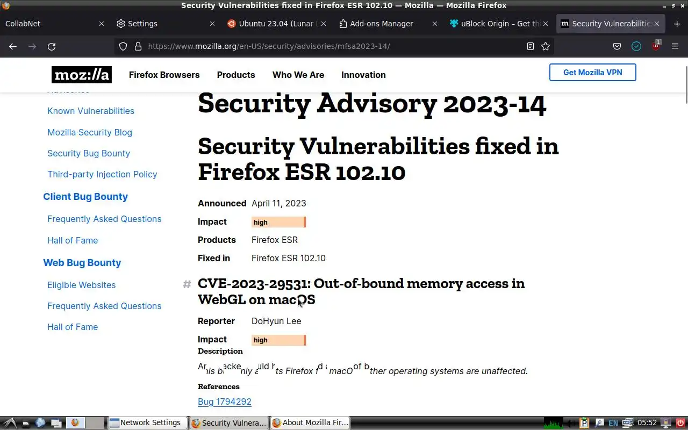Toggle reader view icon in address bar

pyautogui.click(x=531, y=46)
